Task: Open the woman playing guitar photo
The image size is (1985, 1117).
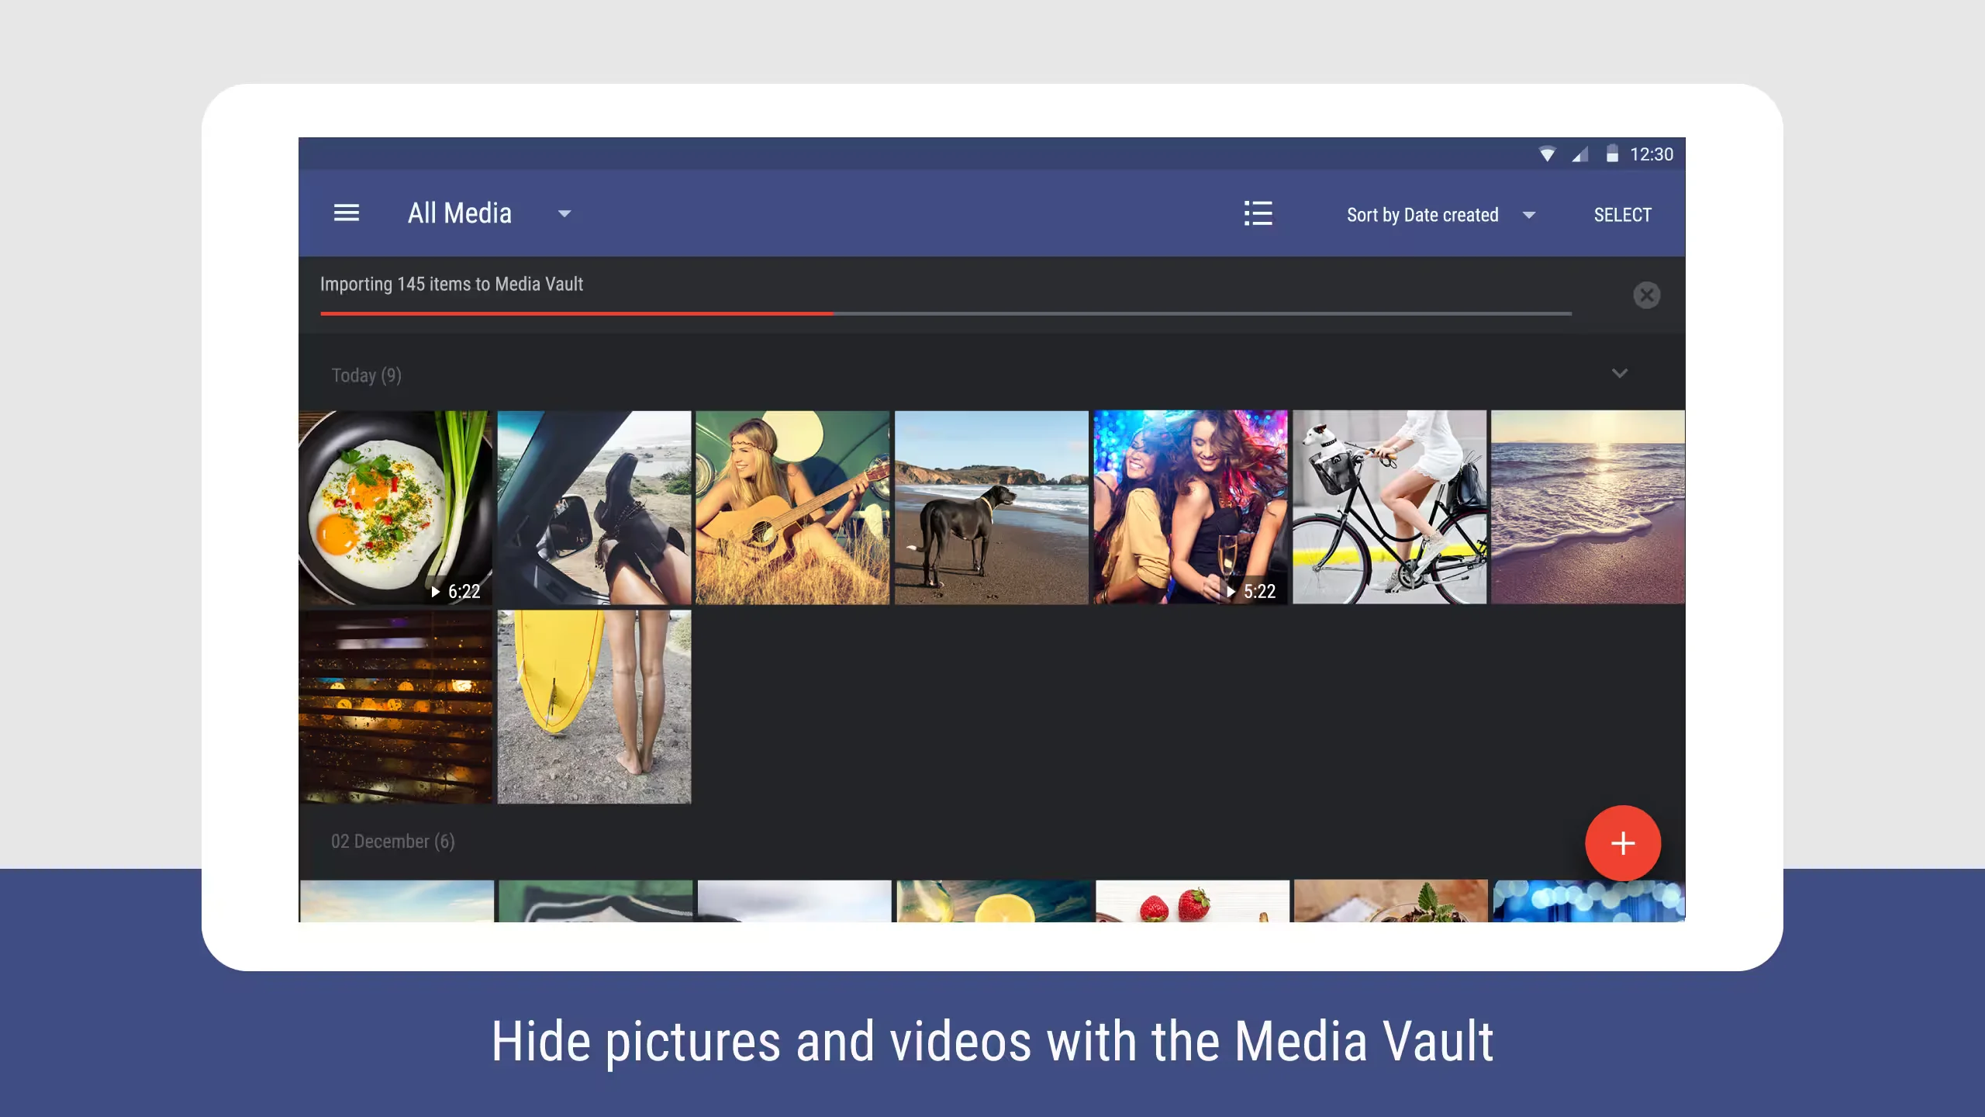Action: coord(792,507)
